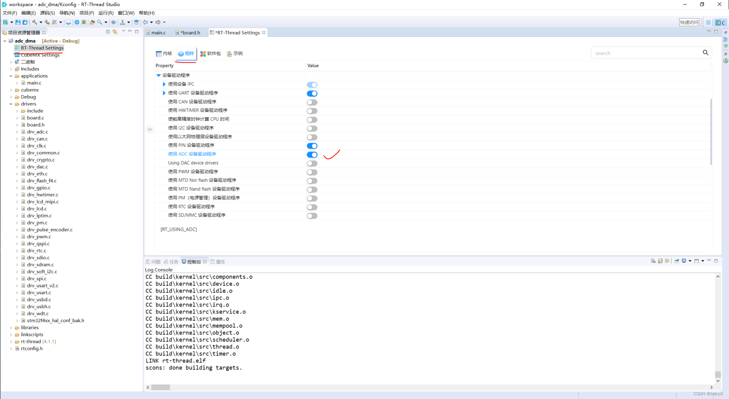Click the Log Console horizontal scrollbar
This screenshot has height=399, width=729.
pos(161,387)
